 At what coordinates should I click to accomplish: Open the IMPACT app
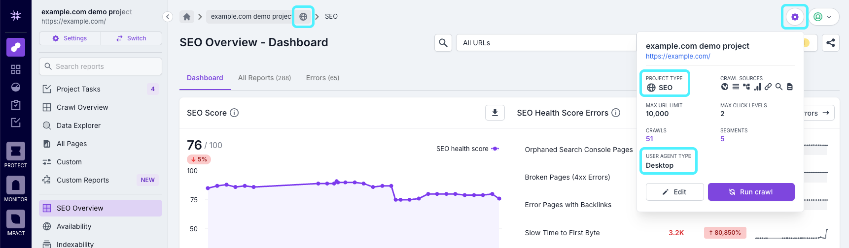click(x=16, y=223)
